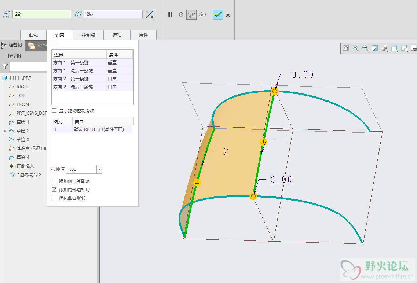
Task: Select the 基准点 标识 datum point item
Action: [32, 148]
